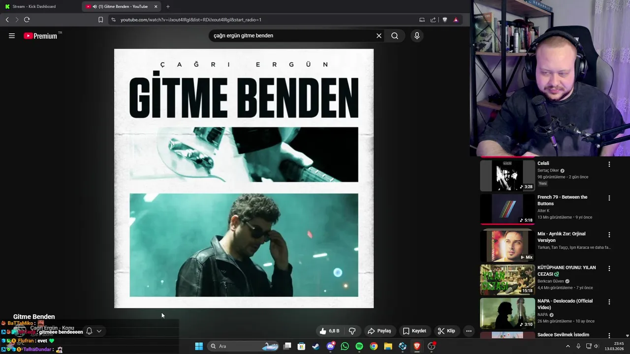The width and height of the screenshot is (630, 354).
Task: Bookmark this page in Brave
Action: (100, 20)
